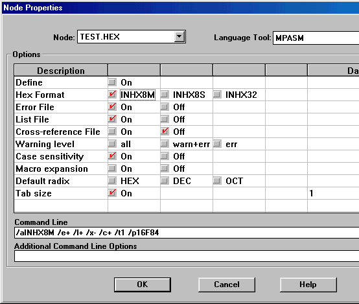Viewport: 359px width, 304px height.
Task: Turn Error File Off checkbox
Action: [165, 107]
